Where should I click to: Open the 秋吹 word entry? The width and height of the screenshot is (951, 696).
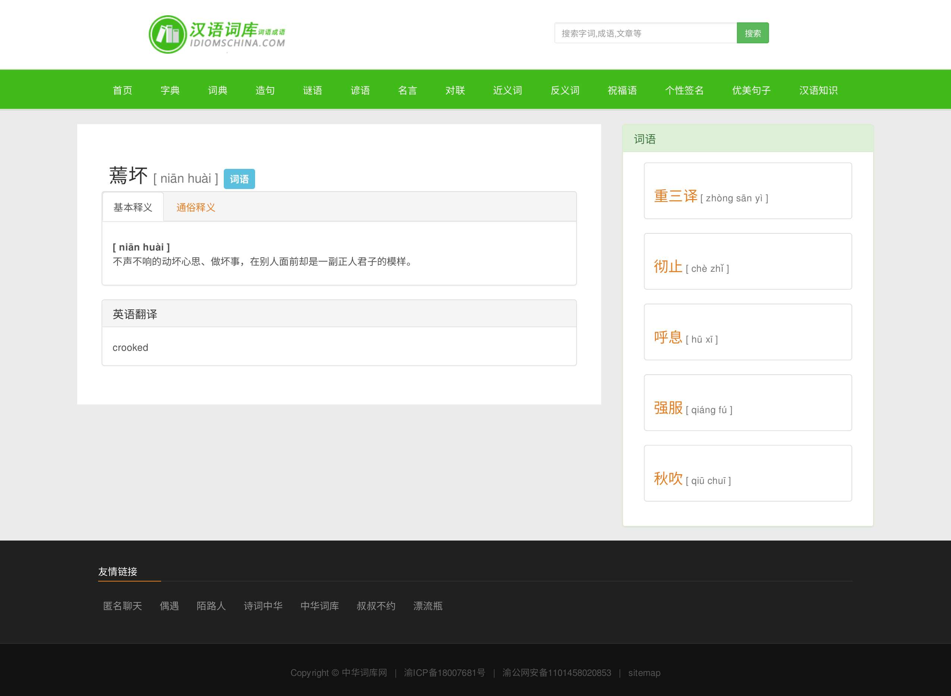668,479
